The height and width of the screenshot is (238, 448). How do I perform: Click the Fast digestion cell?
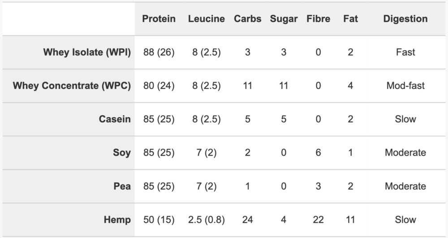coord(405,52)
